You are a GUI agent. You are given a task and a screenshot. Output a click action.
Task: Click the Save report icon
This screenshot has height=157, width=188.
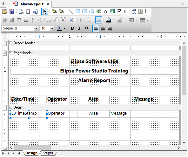[12, 11]
